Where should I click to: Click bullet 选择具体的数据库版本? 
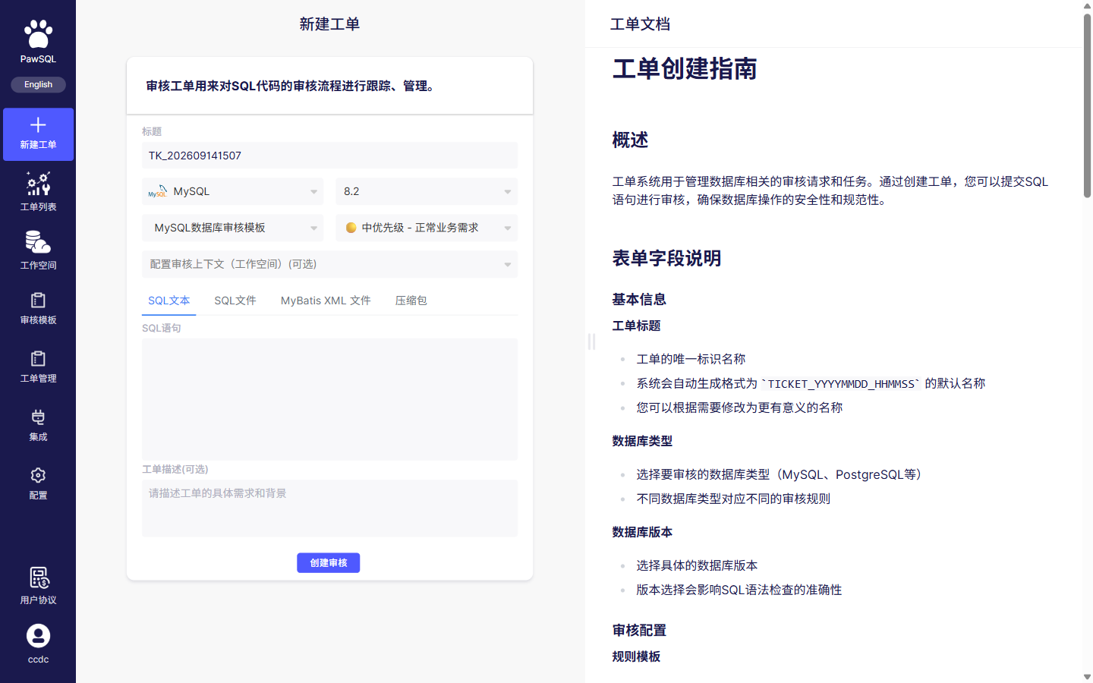[x=697, y=565]
